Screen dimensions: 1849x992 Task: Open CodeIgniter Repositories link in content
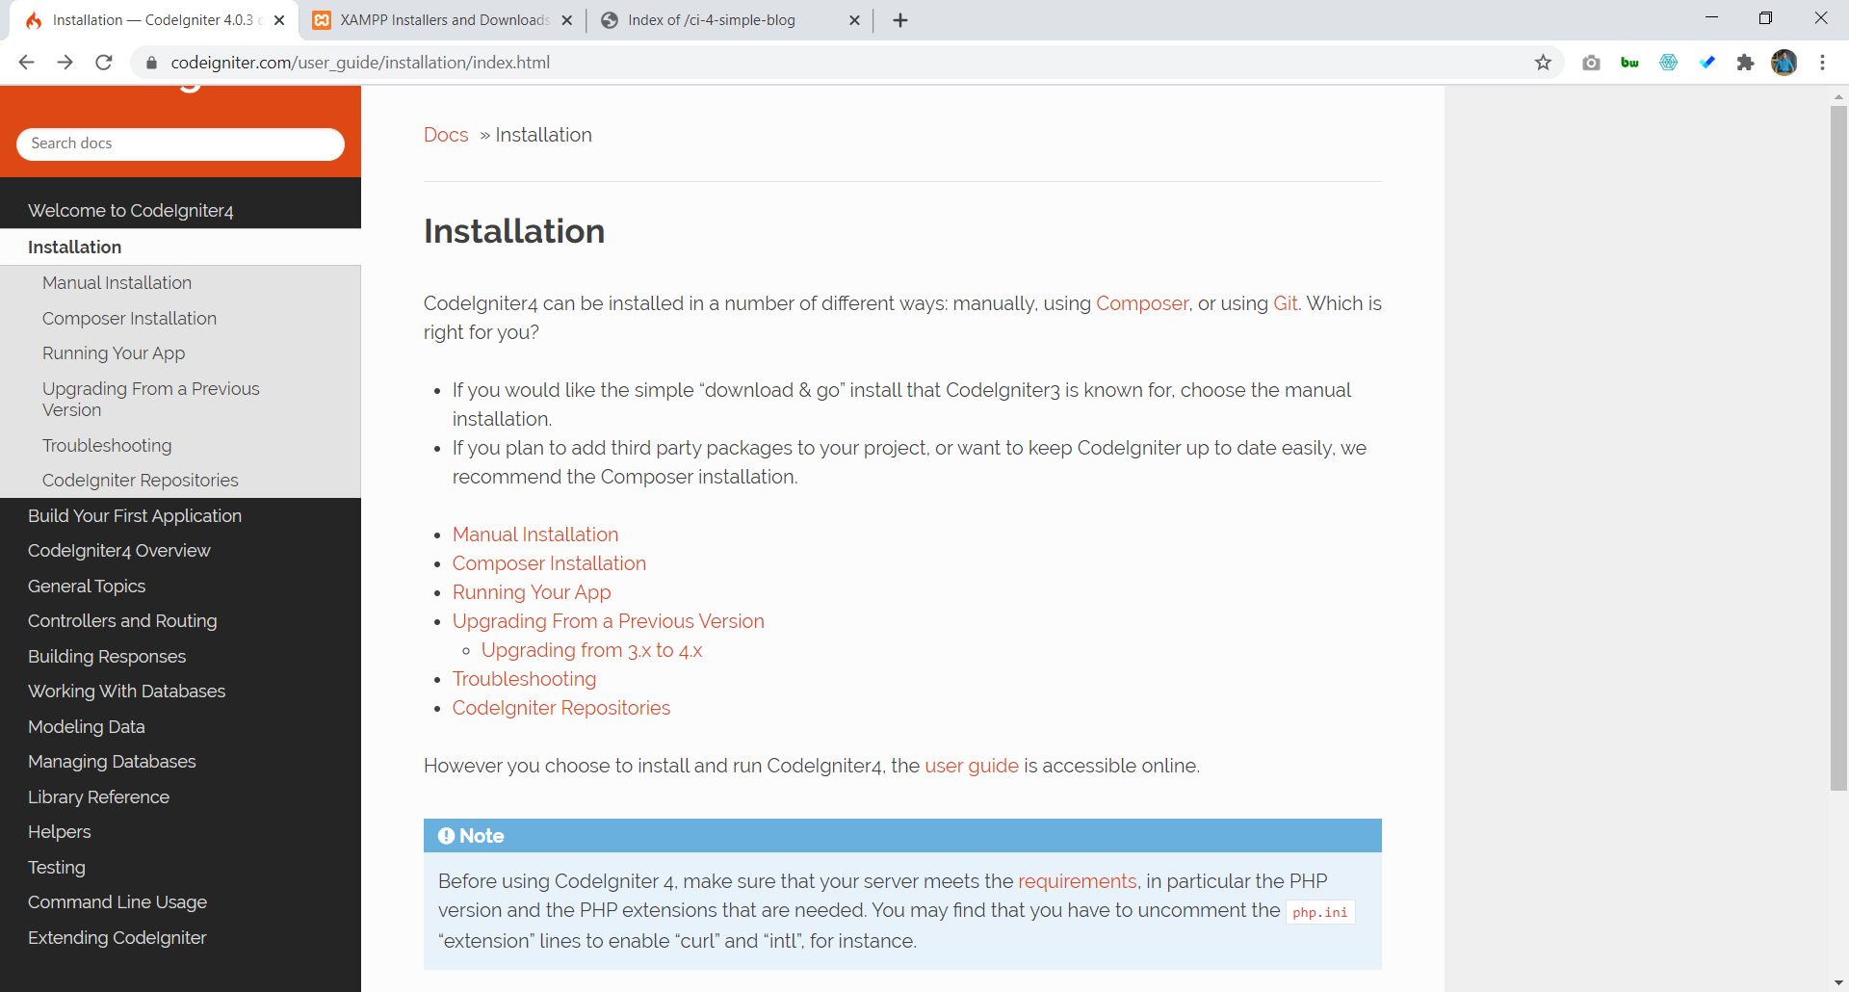click(x=561, y=708)
